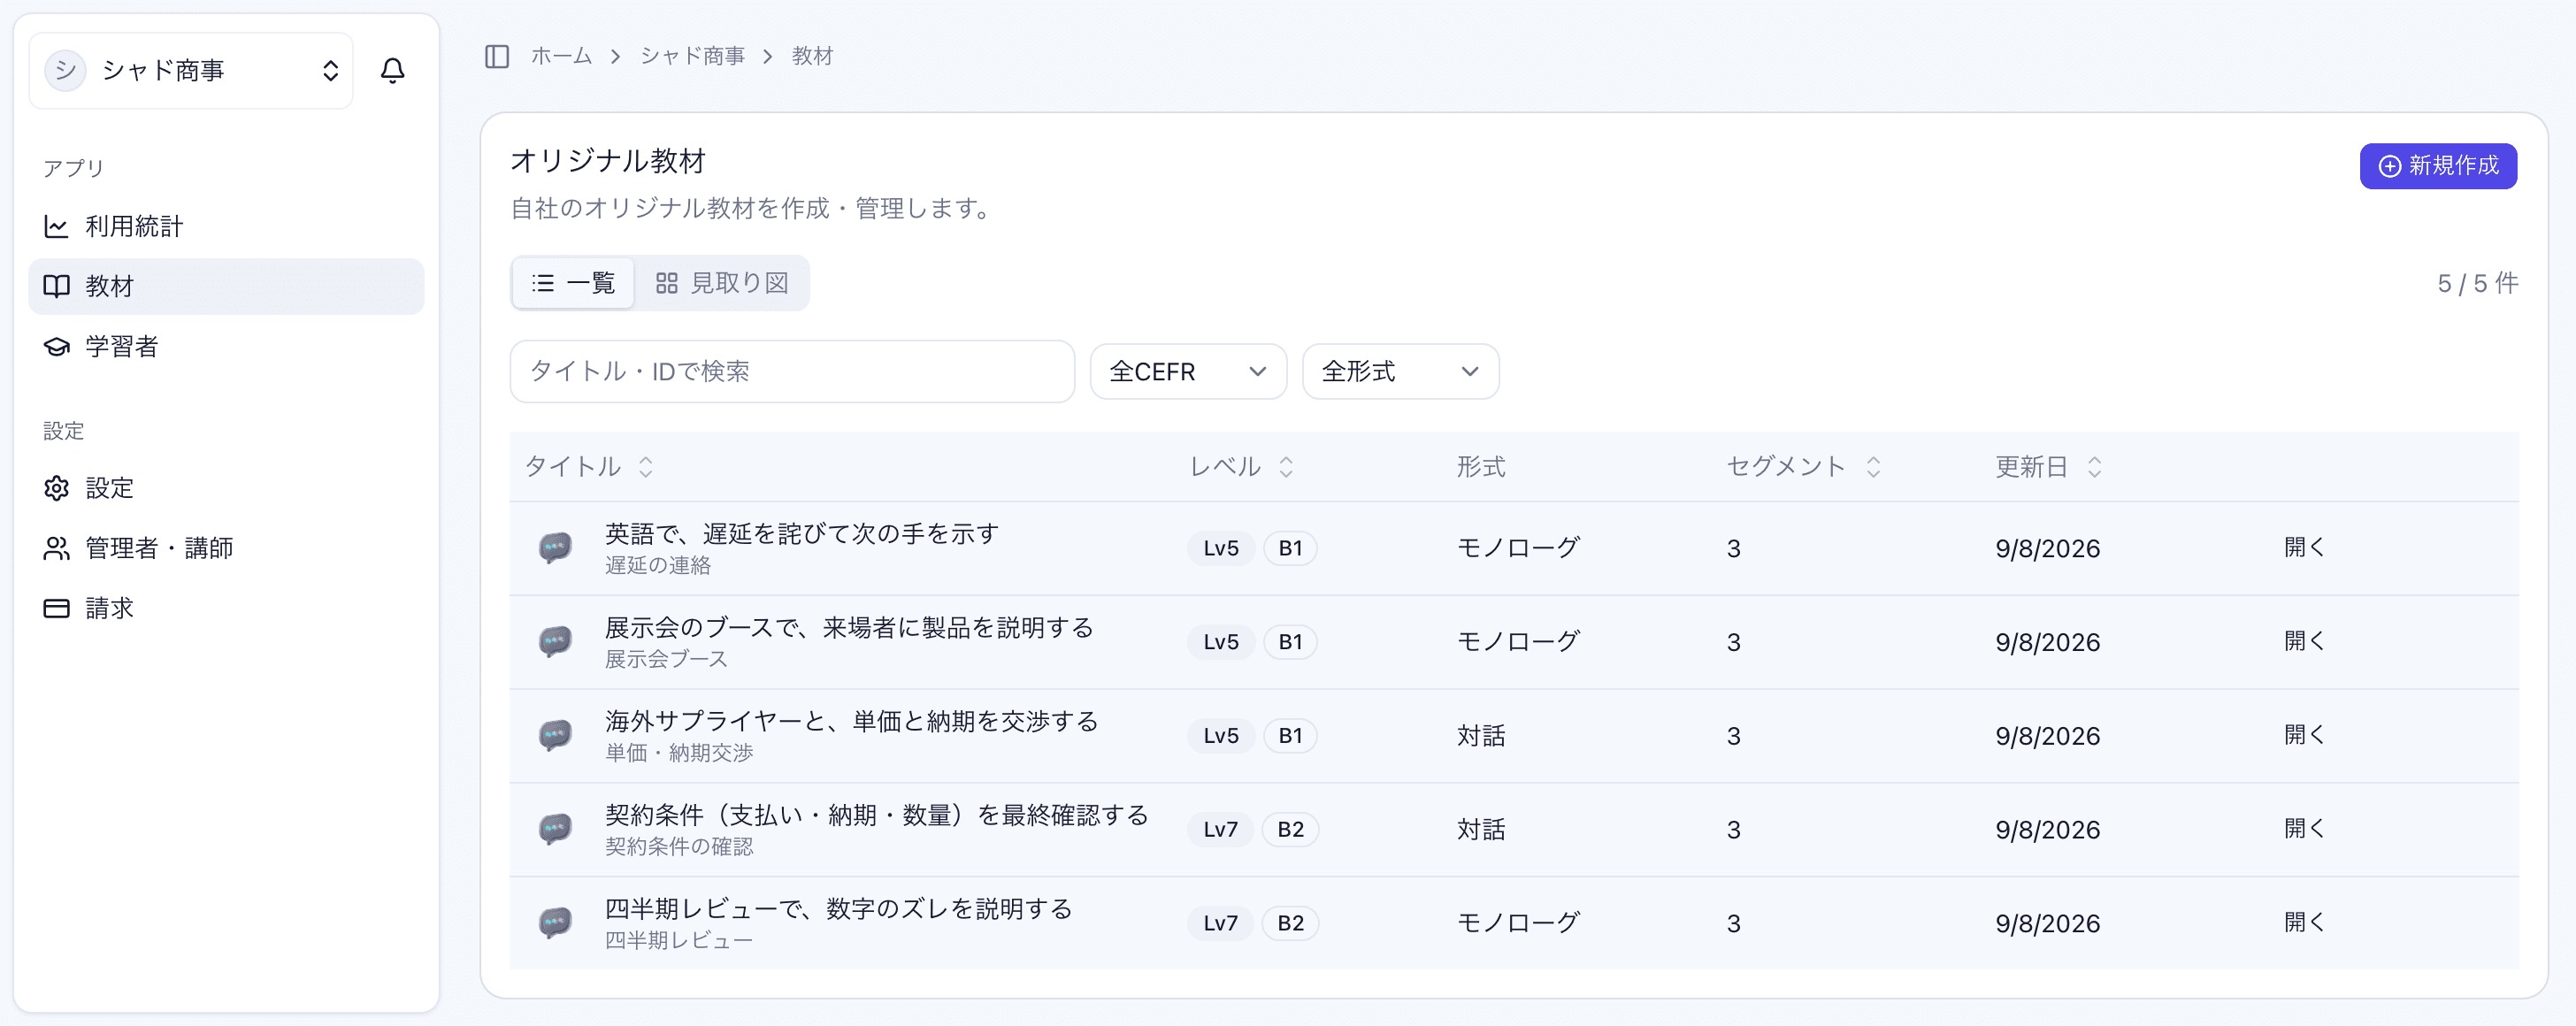2576x1026 pixels.
Task: Sort table by 更新日 column arrows
Action: pos(2094,467)
